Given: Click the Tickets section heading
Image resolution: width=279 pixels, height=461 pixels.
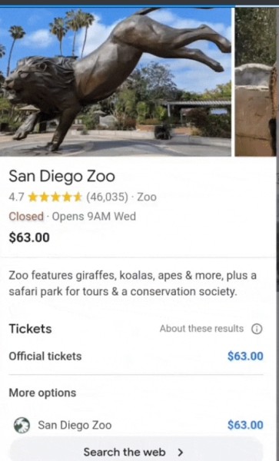Looking at the screenshot, I should coord(30,329).
